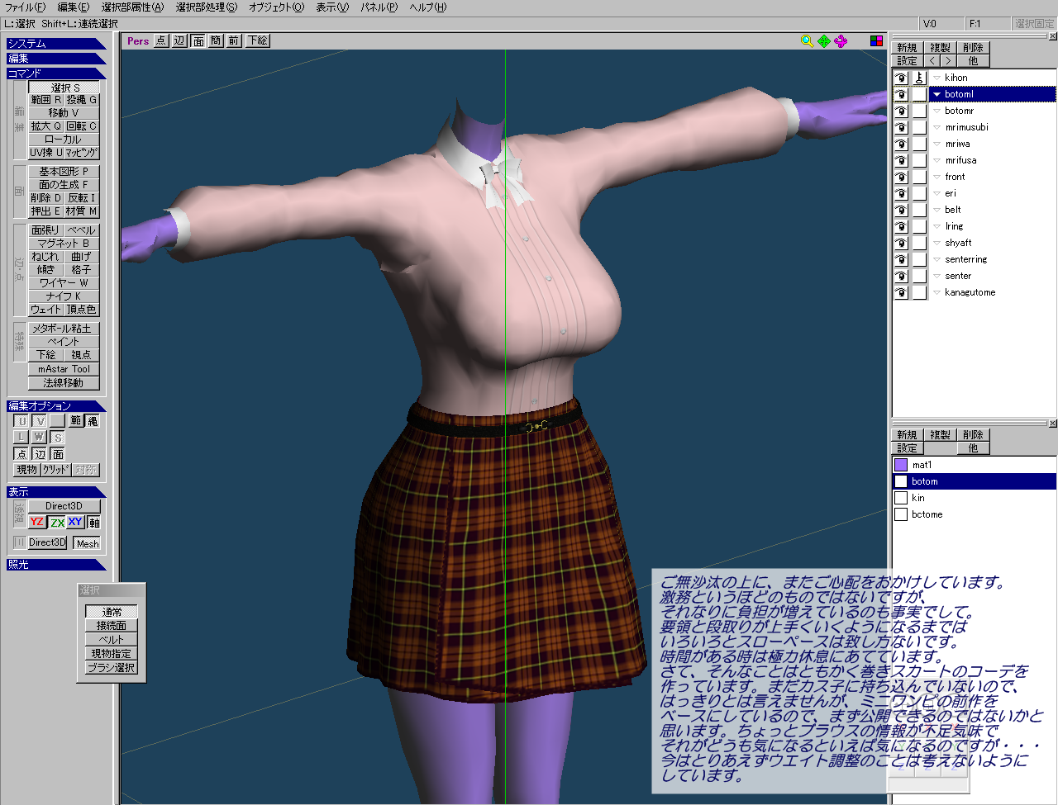Screen dimensions: 1058x805
Task: Click the purple mat1 material swatch
Action: pyautogui.click(x=901, y=465)
